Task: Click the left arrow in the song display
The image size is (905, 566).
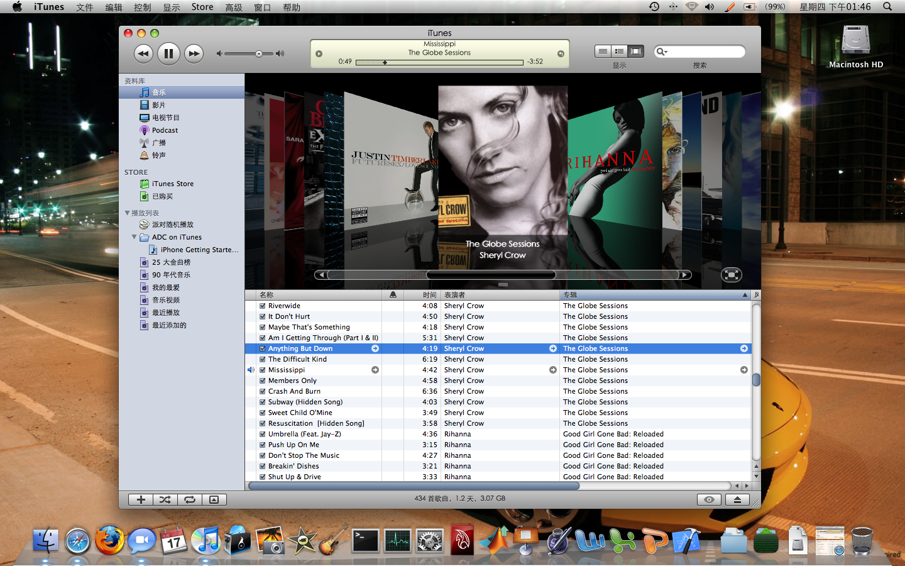Action: click(319, 53)
